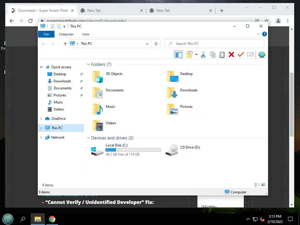Image resolution: width=300 pixels, height=225 pixels.
Task: Expand the This PC tree node
Action: (x=41, y=128)
